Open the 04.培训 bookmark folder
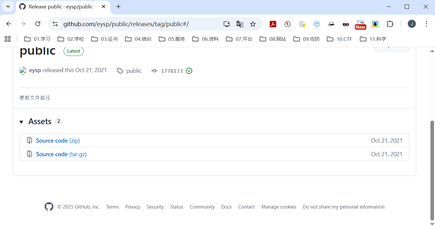Screen dimensions: 435x226 click(138, 39)
